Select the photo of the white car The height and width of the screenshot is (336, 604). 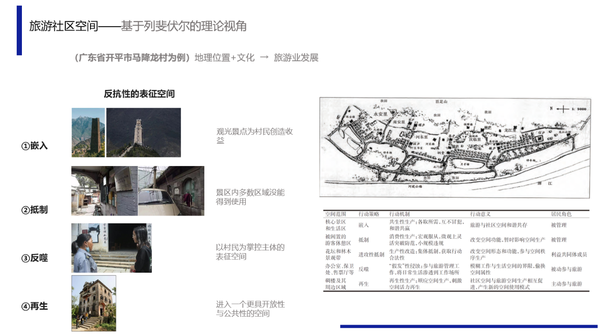[x=171, y=191]
